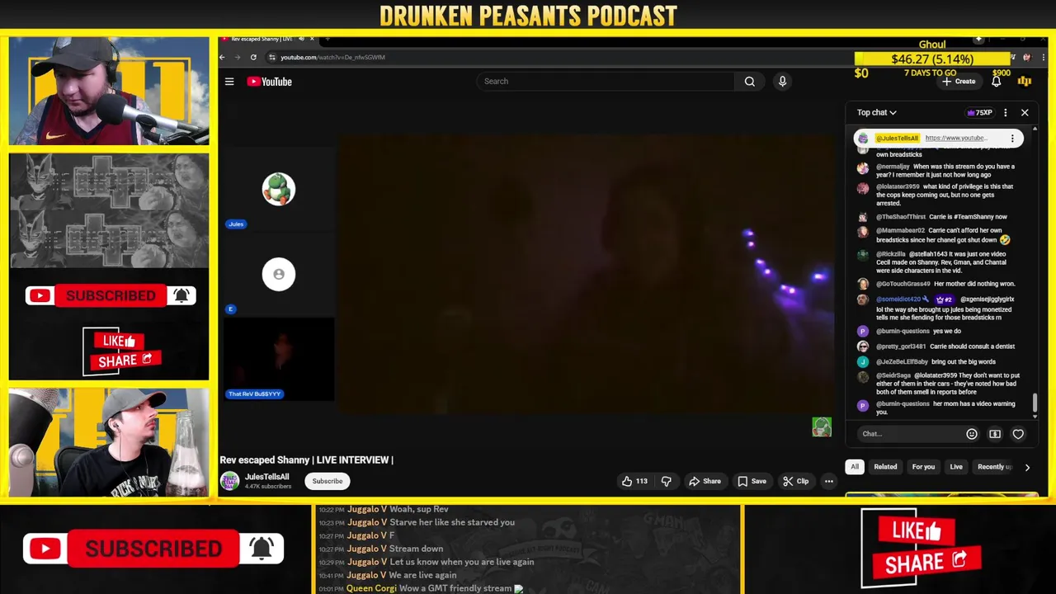Open Super Chat purchase icon
1056x594 pixels.
pos(995,434)
